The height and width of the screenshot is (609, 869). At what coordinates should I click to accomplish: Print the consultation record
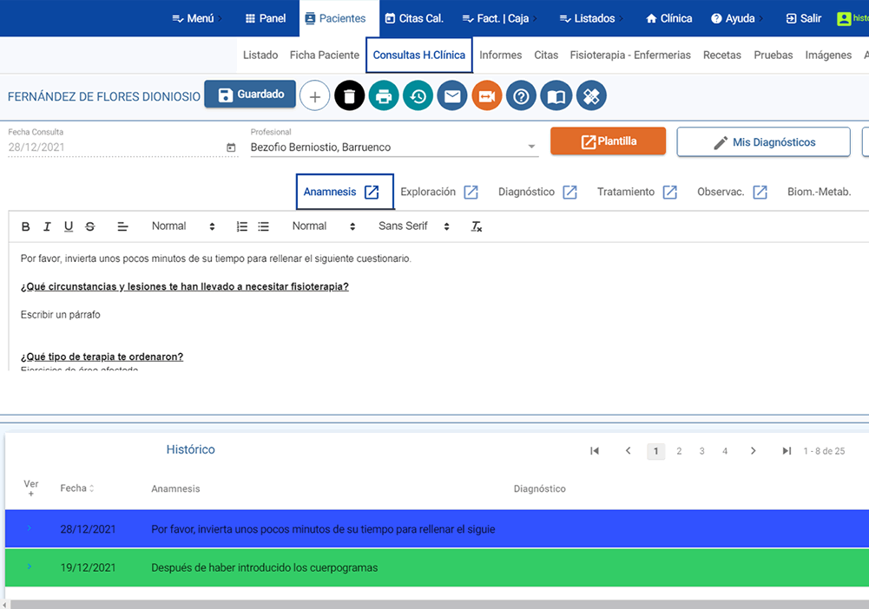[383, 95]
